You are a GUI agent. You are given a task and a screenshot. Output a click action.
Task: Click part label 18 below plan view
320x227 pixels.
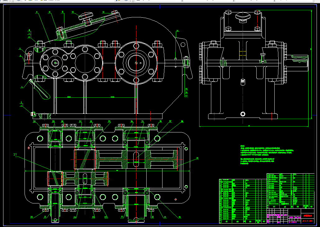[x=180, y=217]
